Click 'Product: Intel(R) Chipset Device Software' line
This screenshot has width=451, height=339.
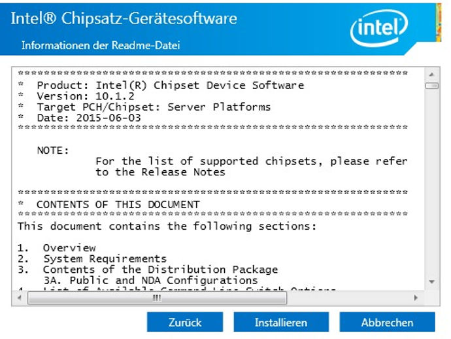(171, 86)
